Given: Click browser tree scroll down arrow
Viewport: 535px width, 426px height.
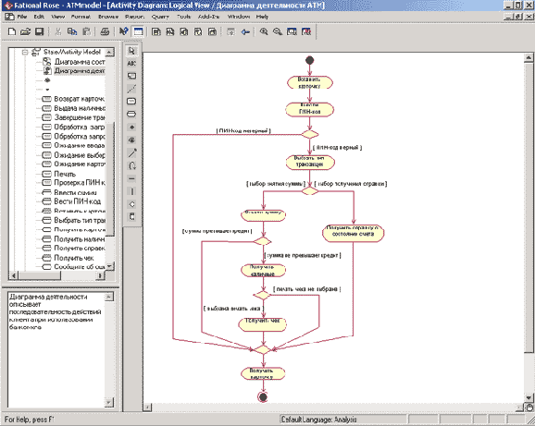Looking at the screenshot, I should click(x=109, y=266).
